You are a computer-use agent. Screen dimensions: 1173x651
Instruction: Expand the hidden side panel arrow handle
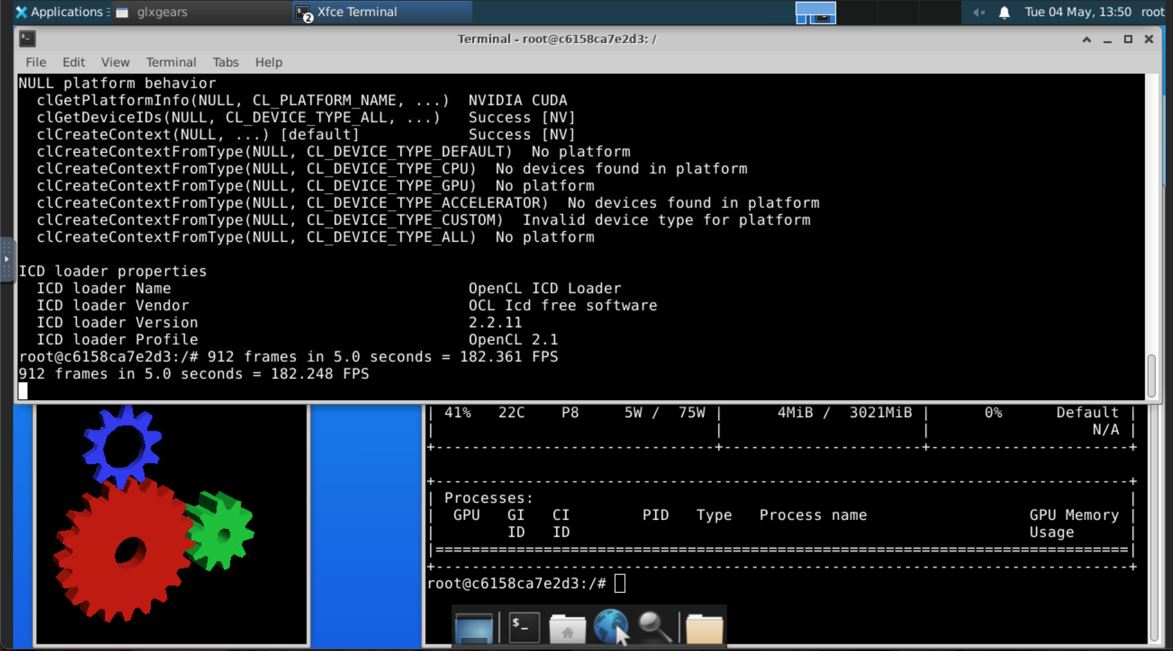click(7, 259)
